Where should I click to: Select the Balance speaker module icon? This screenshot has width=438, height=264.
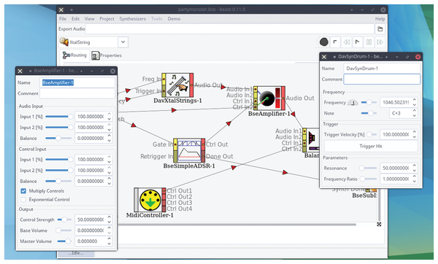(311, 140)
